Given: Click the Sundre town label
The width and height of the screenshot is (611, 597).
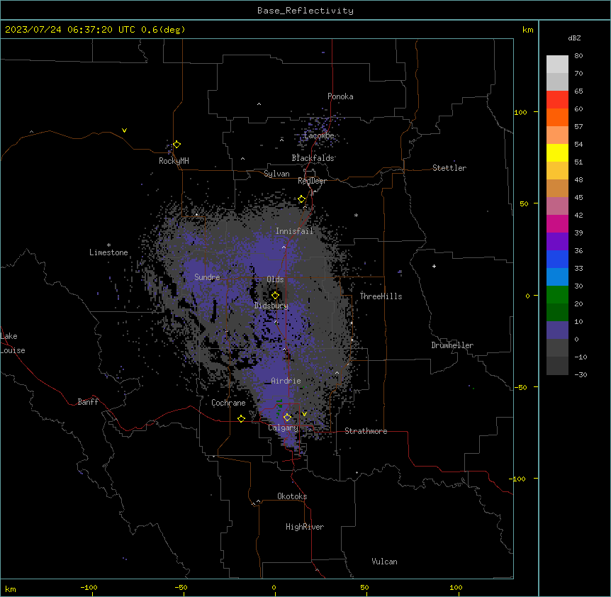Looking at the screenshot, I should [207, 277].
